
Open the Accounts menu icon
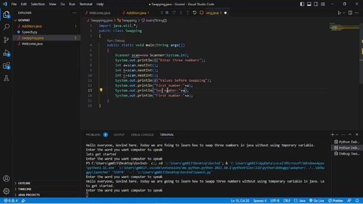click(x=6, y=178)
